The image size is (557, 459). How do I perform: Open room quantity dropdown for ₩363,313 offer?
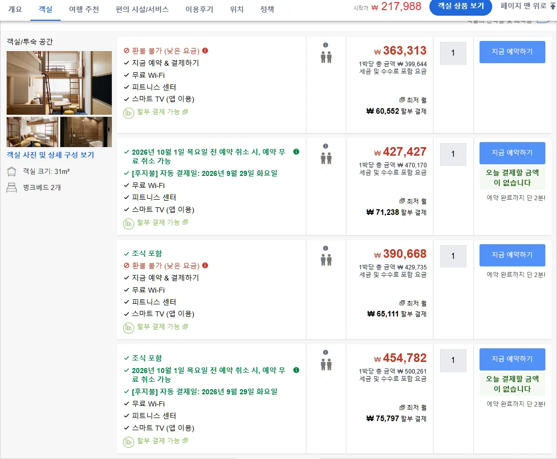453,53
